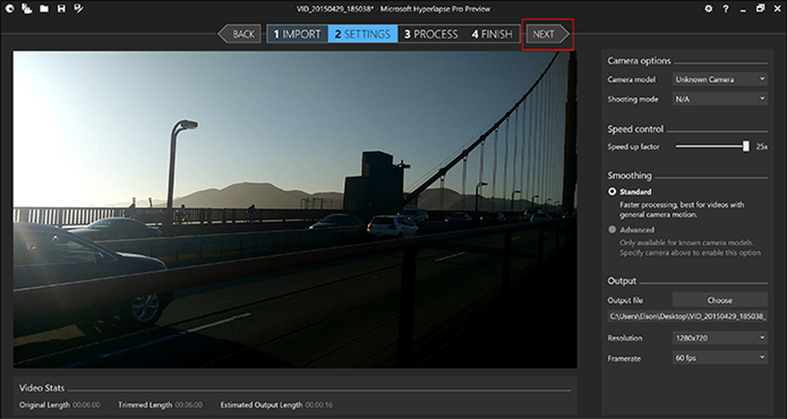Click the Video Stats heading

(42, 388)
